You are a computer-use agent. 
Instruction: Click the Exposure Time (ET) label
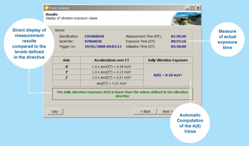coord(141,41)
